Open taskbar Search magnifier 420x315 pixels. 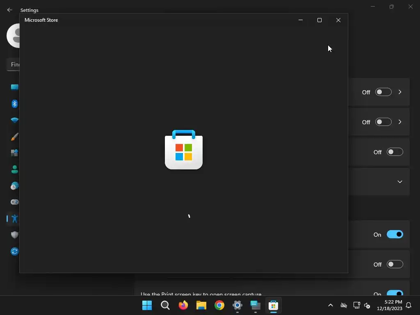click(x=165, y=305)
